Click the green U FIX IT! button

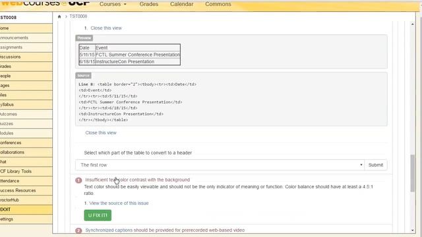click(98, 215)
